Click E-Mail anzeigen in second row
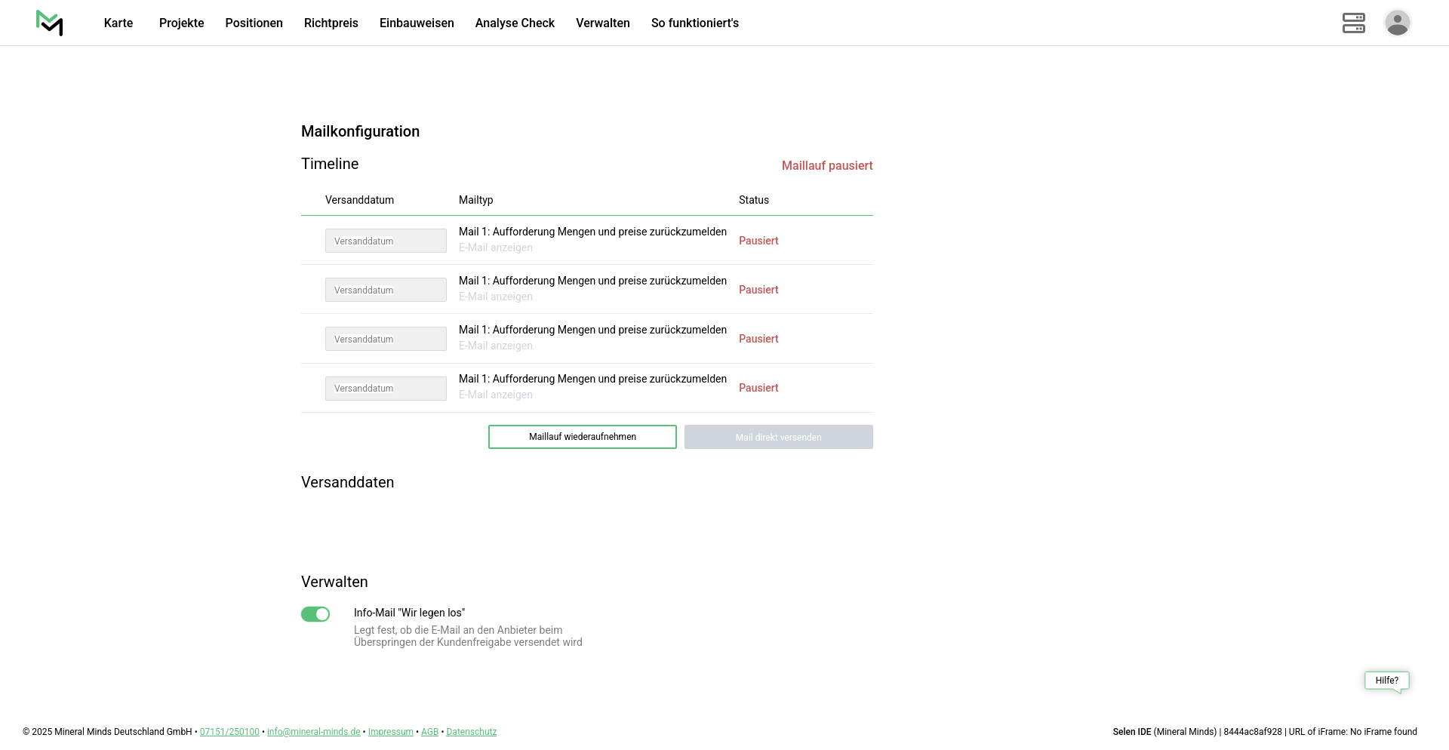Image resolution: width=1449 pixels, height=750 pixels. click(496, 297)
